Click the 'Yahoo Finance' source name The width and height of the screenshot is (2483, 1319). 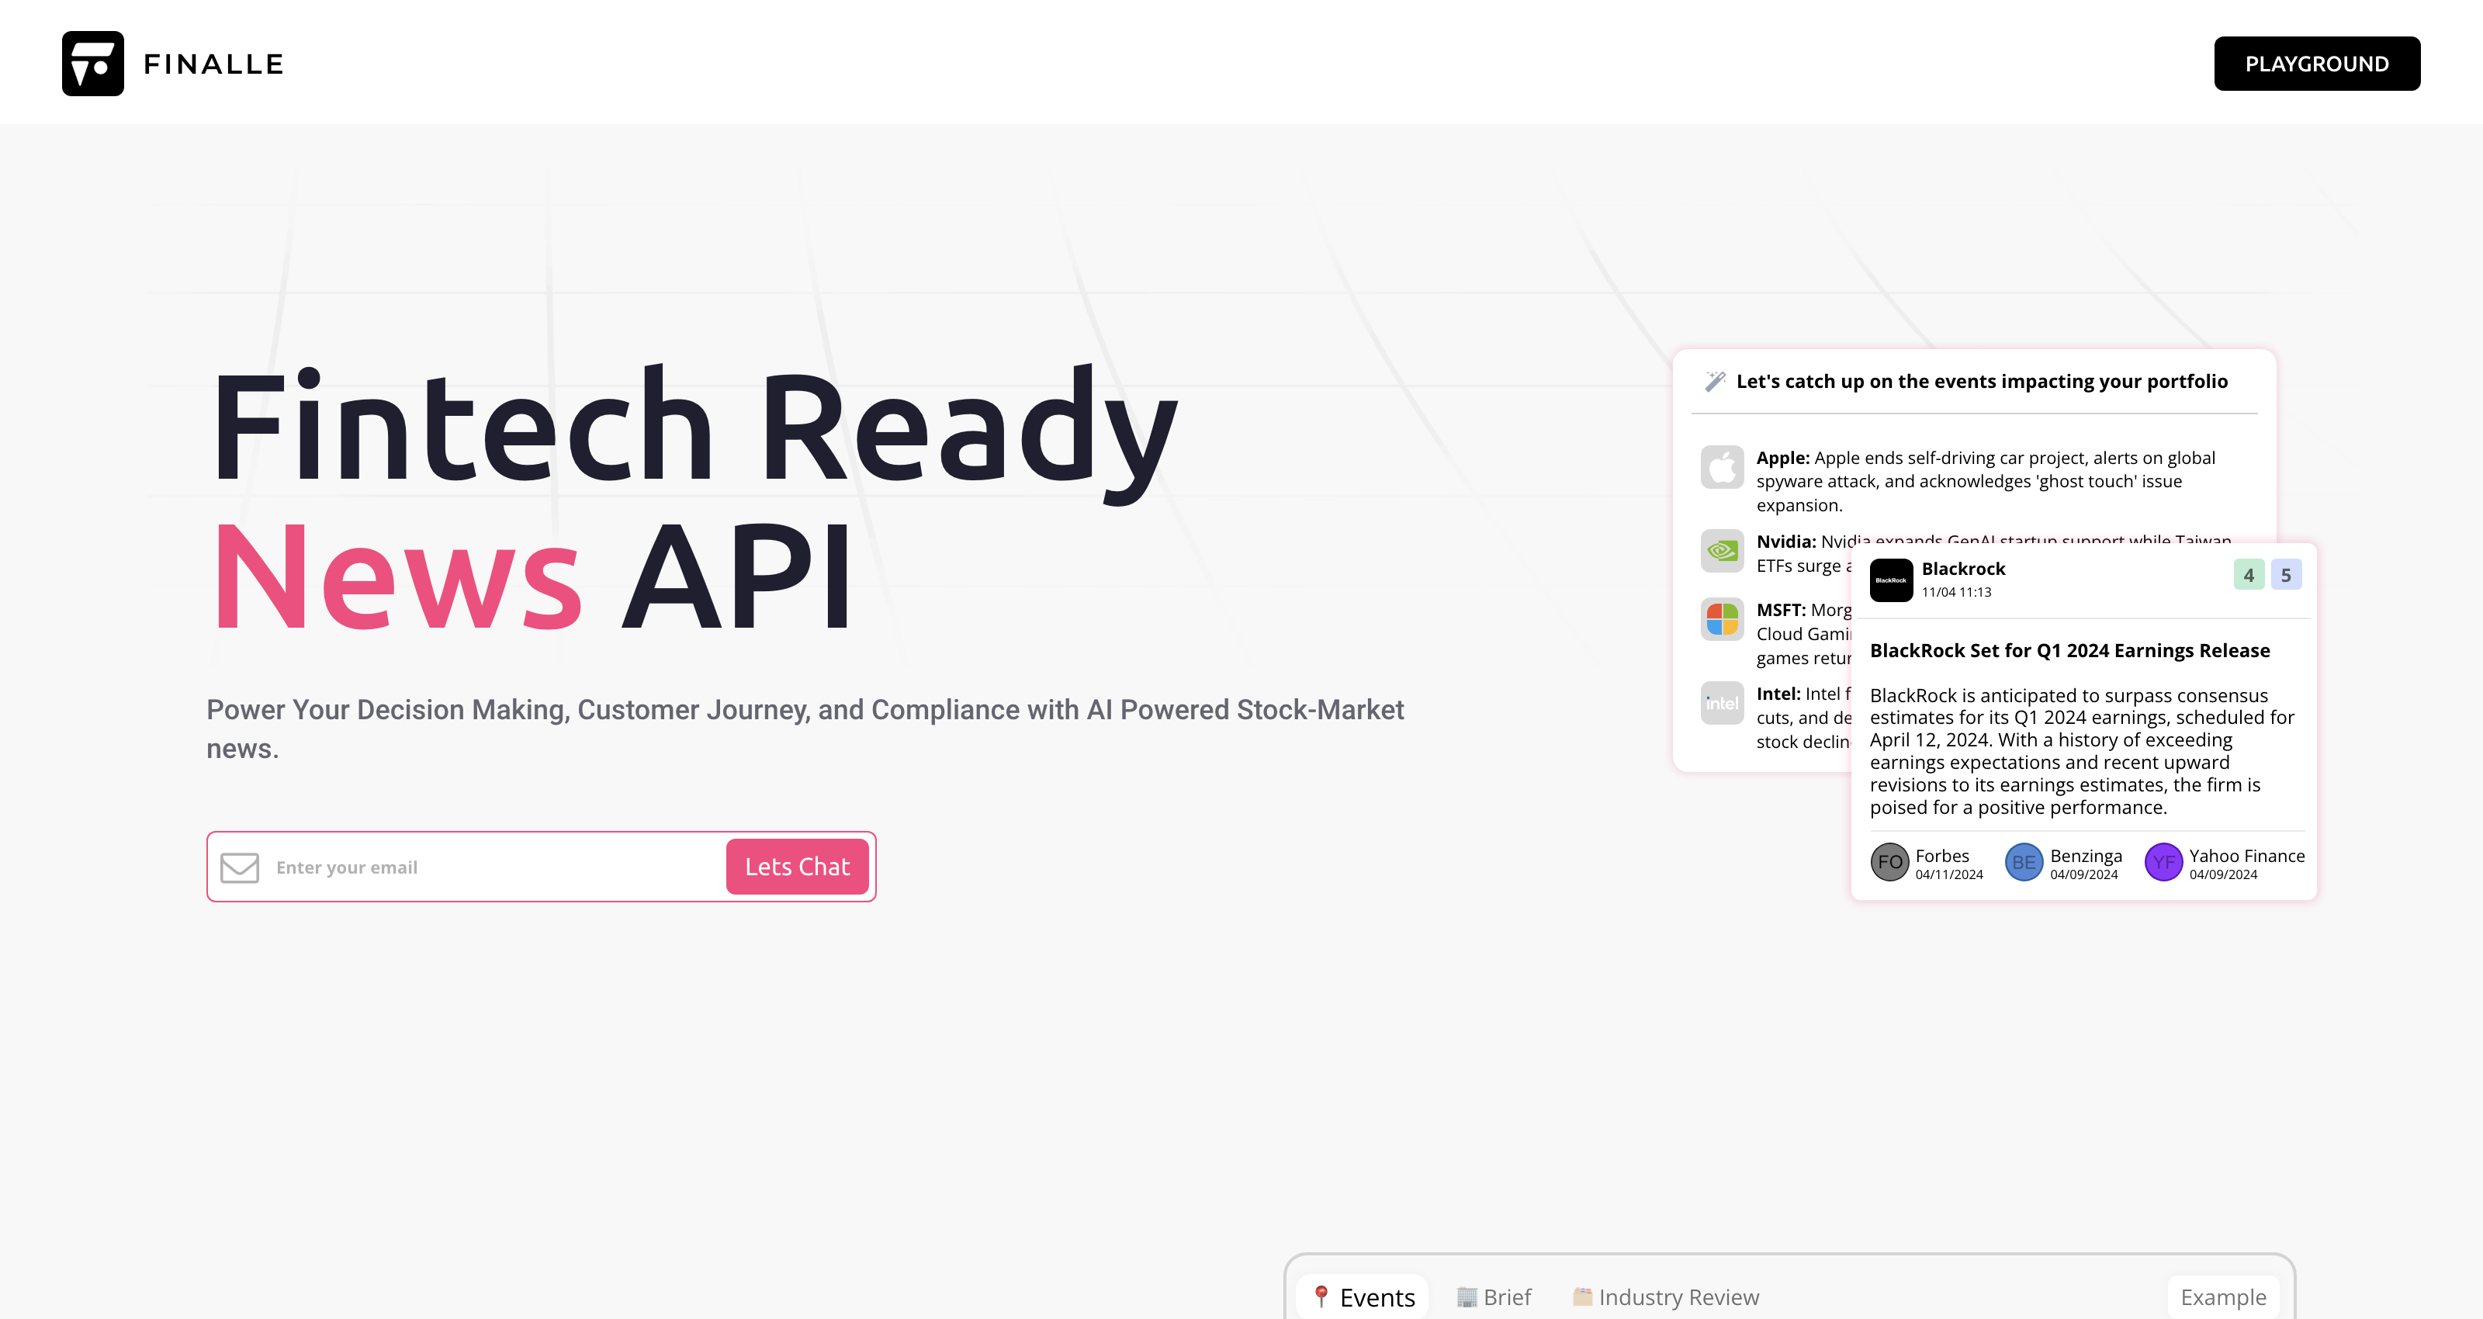[x=2247, y=855]
